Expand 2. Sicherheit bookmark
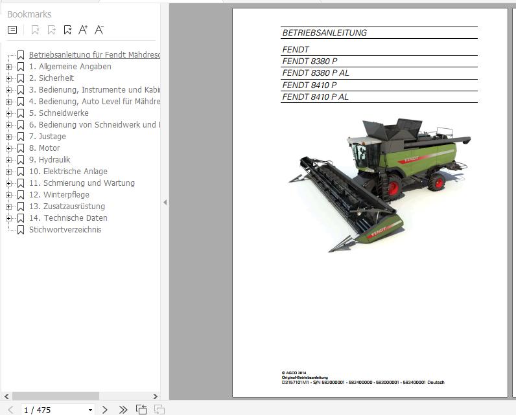 click(8, 78)
